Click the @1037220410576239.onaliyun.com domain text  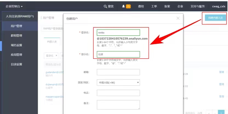(122, 39)
